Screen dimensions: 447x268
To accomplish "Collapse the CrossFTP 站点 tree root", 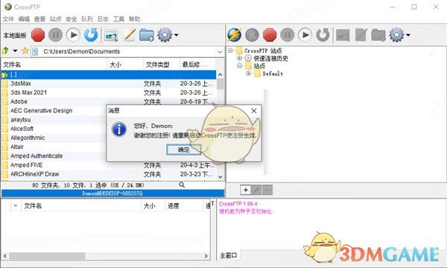I will click(x=230, y=51).
